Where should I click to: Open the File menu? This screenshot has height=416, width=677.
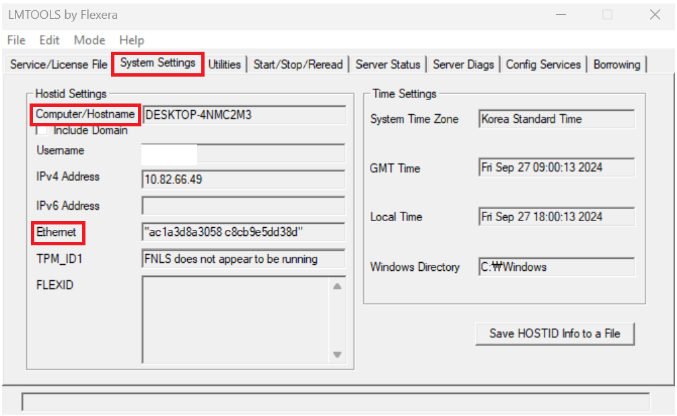tap(16, 40)
